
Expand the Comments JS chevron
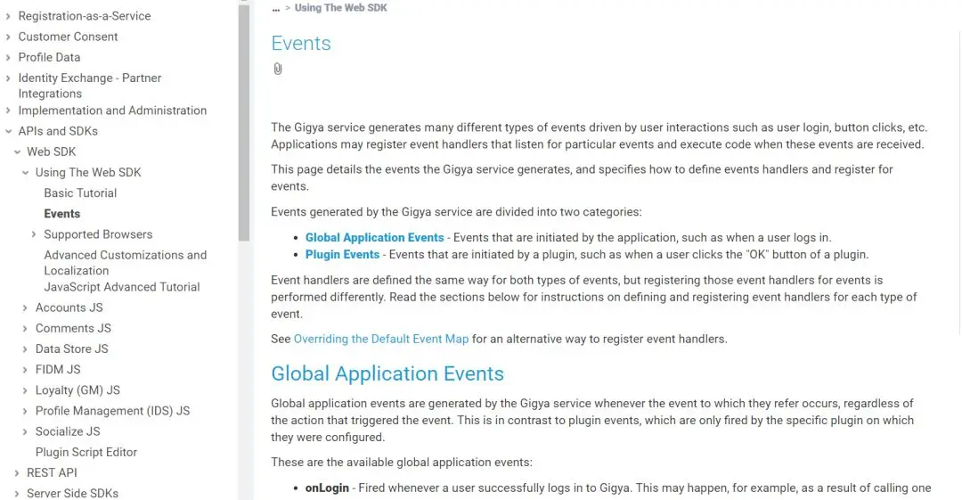coord(25,329)
